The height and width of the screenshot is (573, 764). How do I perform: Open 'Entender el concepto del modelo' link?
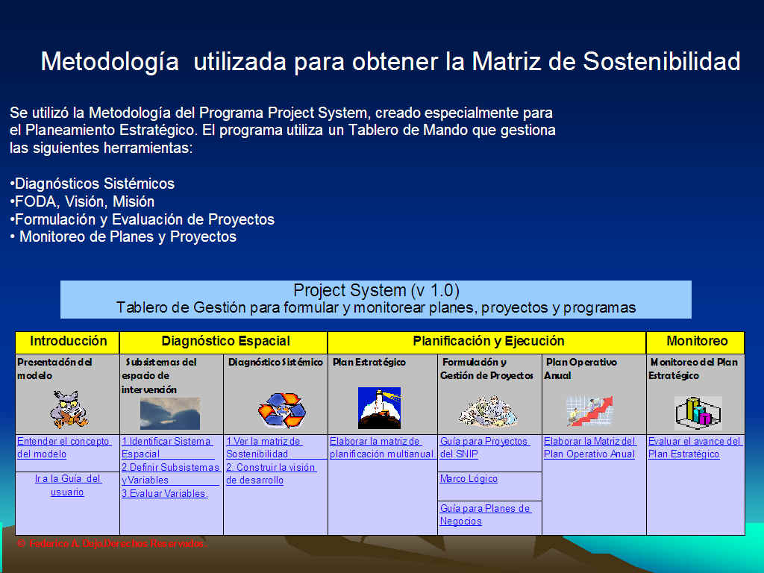point(64,448)
